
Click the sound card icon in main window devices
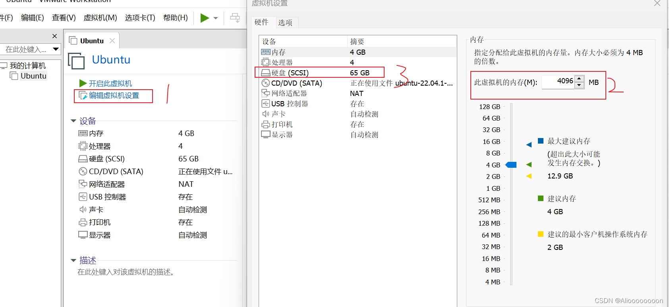83,209
